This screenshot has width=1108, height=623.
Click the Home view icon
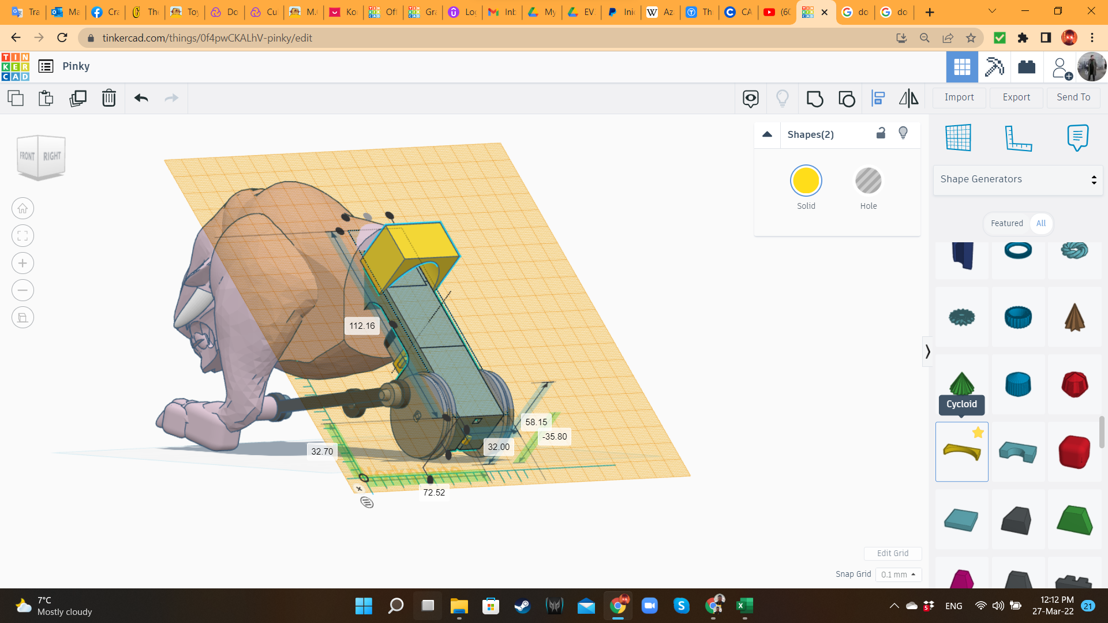(x=23, y=209)
